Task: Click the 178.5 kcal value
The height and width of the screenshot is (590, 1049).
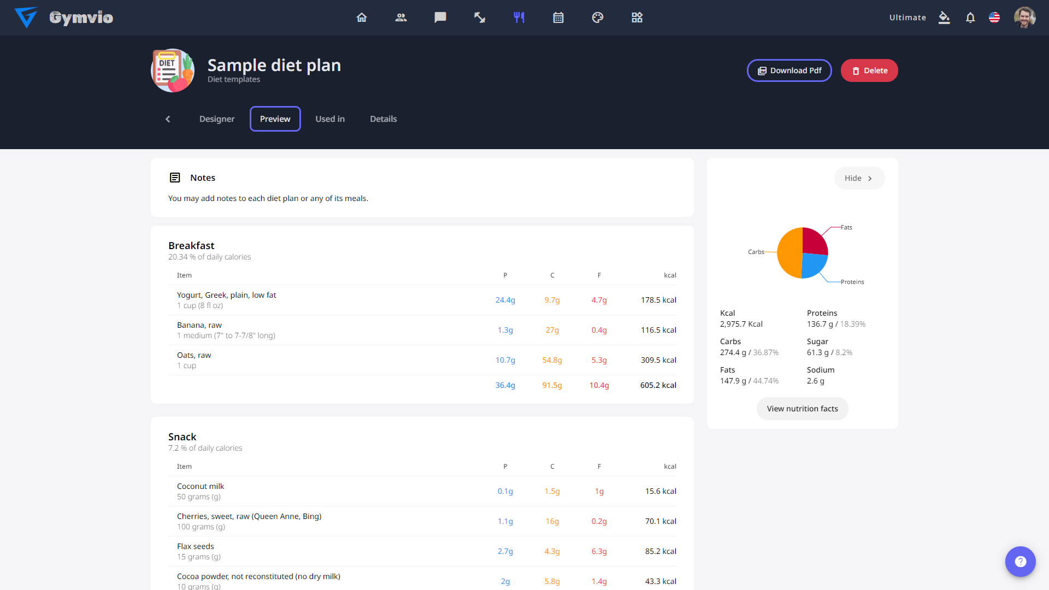Action: [x=658, y=300]
